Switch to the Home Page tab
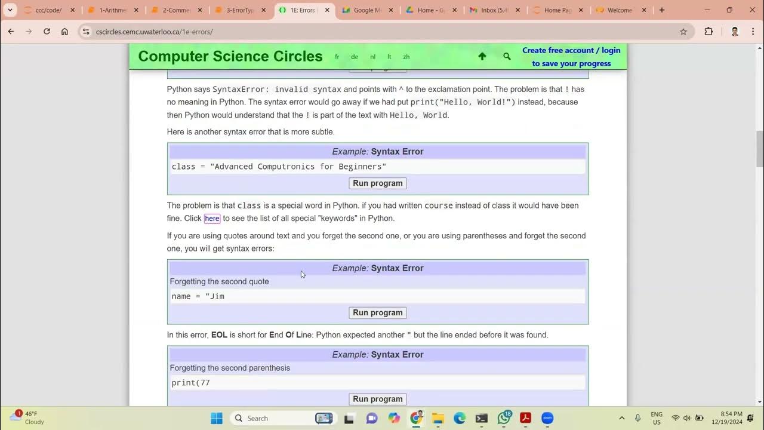Viewport: 764px width, 430px height. point(558,10)
